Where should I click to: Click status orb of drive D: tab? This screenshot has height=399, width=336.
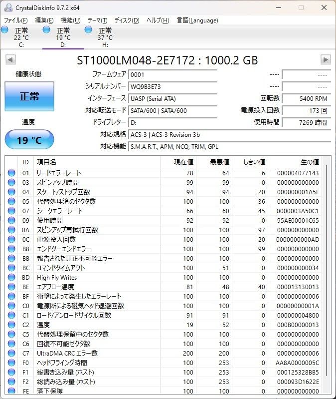point(46,30)
